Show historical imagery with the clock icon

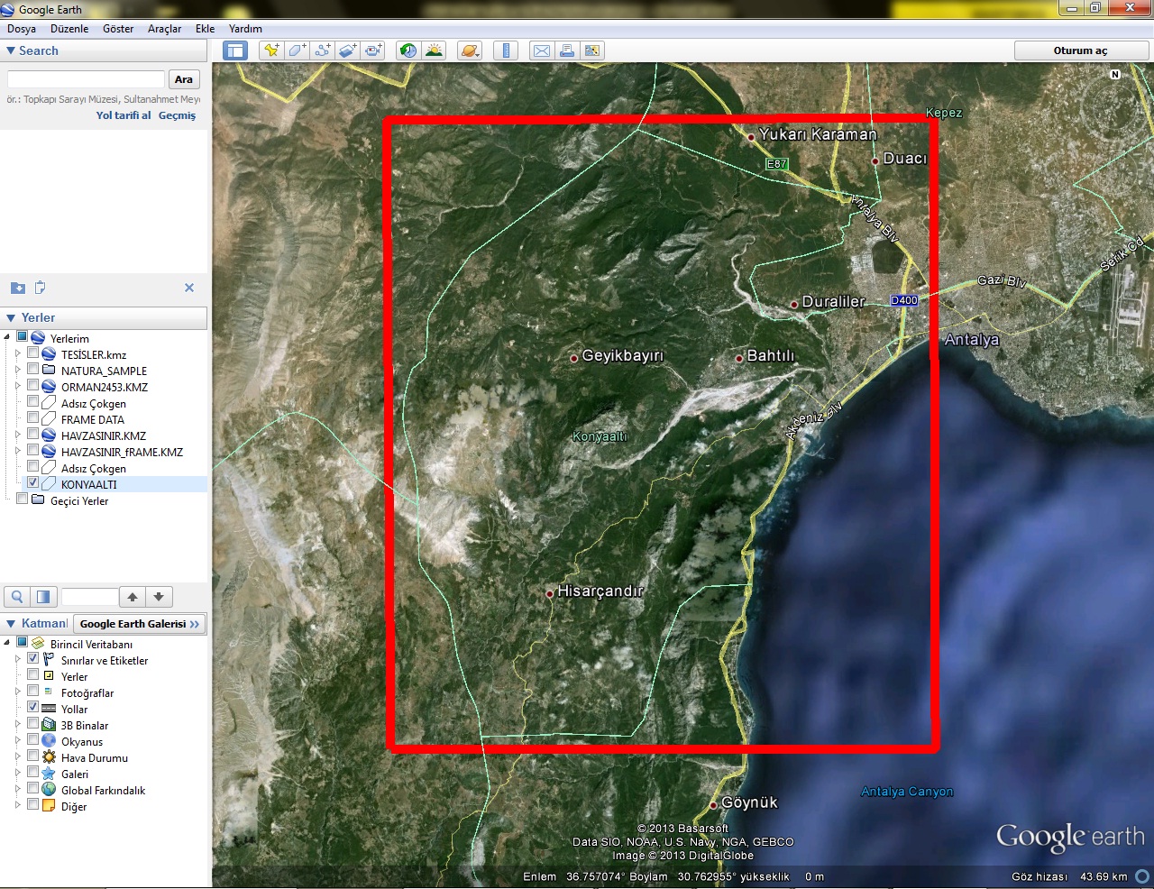coord(408,50)
